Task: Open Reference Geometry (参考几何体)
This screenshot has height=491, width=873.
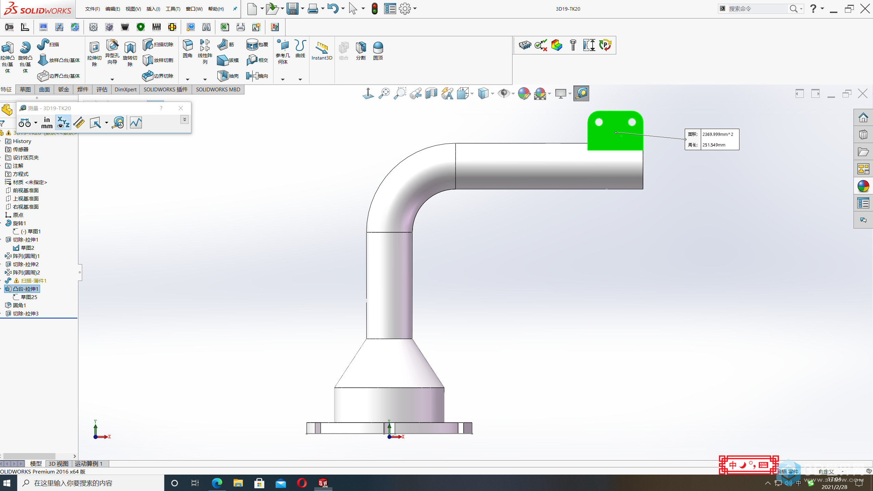Action: pos(283,51)
